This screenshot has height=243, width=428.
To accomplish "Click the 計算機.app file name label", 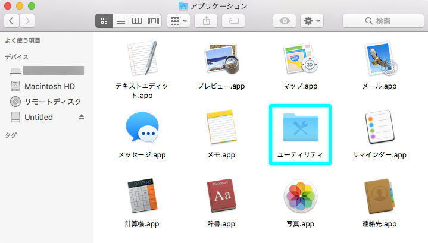I will coord(142,224).
